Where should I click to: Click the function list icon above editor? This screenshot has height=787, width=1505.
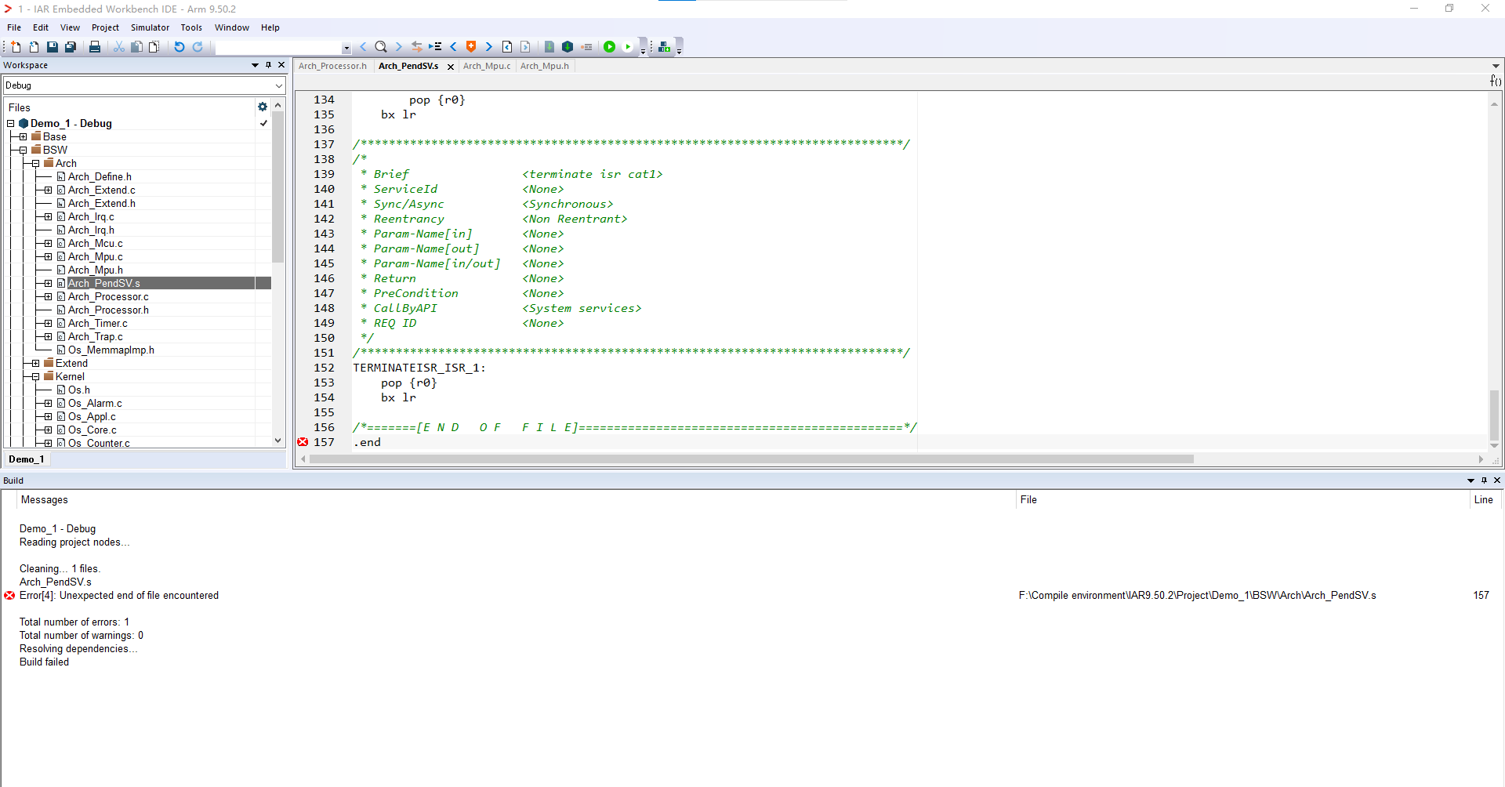1496,82
